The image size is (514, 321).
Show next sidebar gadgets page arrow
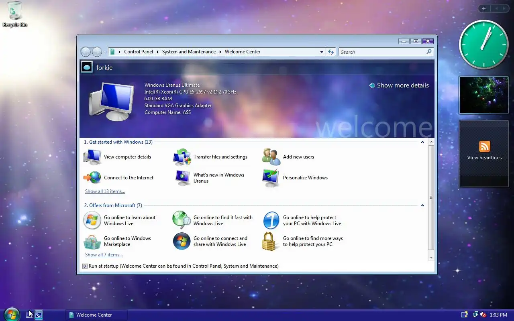coord(504,8)
